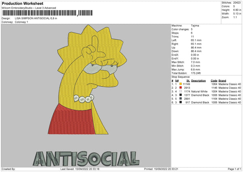243x172 pixels.
Task: Click the Color changes value 5
Action: pyautogui.click(x=192, y=29)
